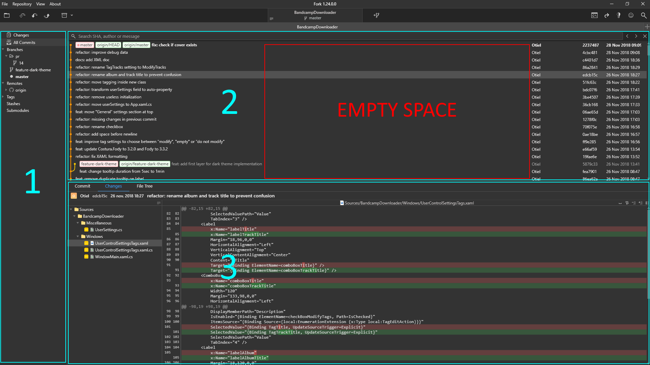Open the stash dropdown chevron in toolbar
This screenshot has height=365, width=650.
[x=71, y=15]
